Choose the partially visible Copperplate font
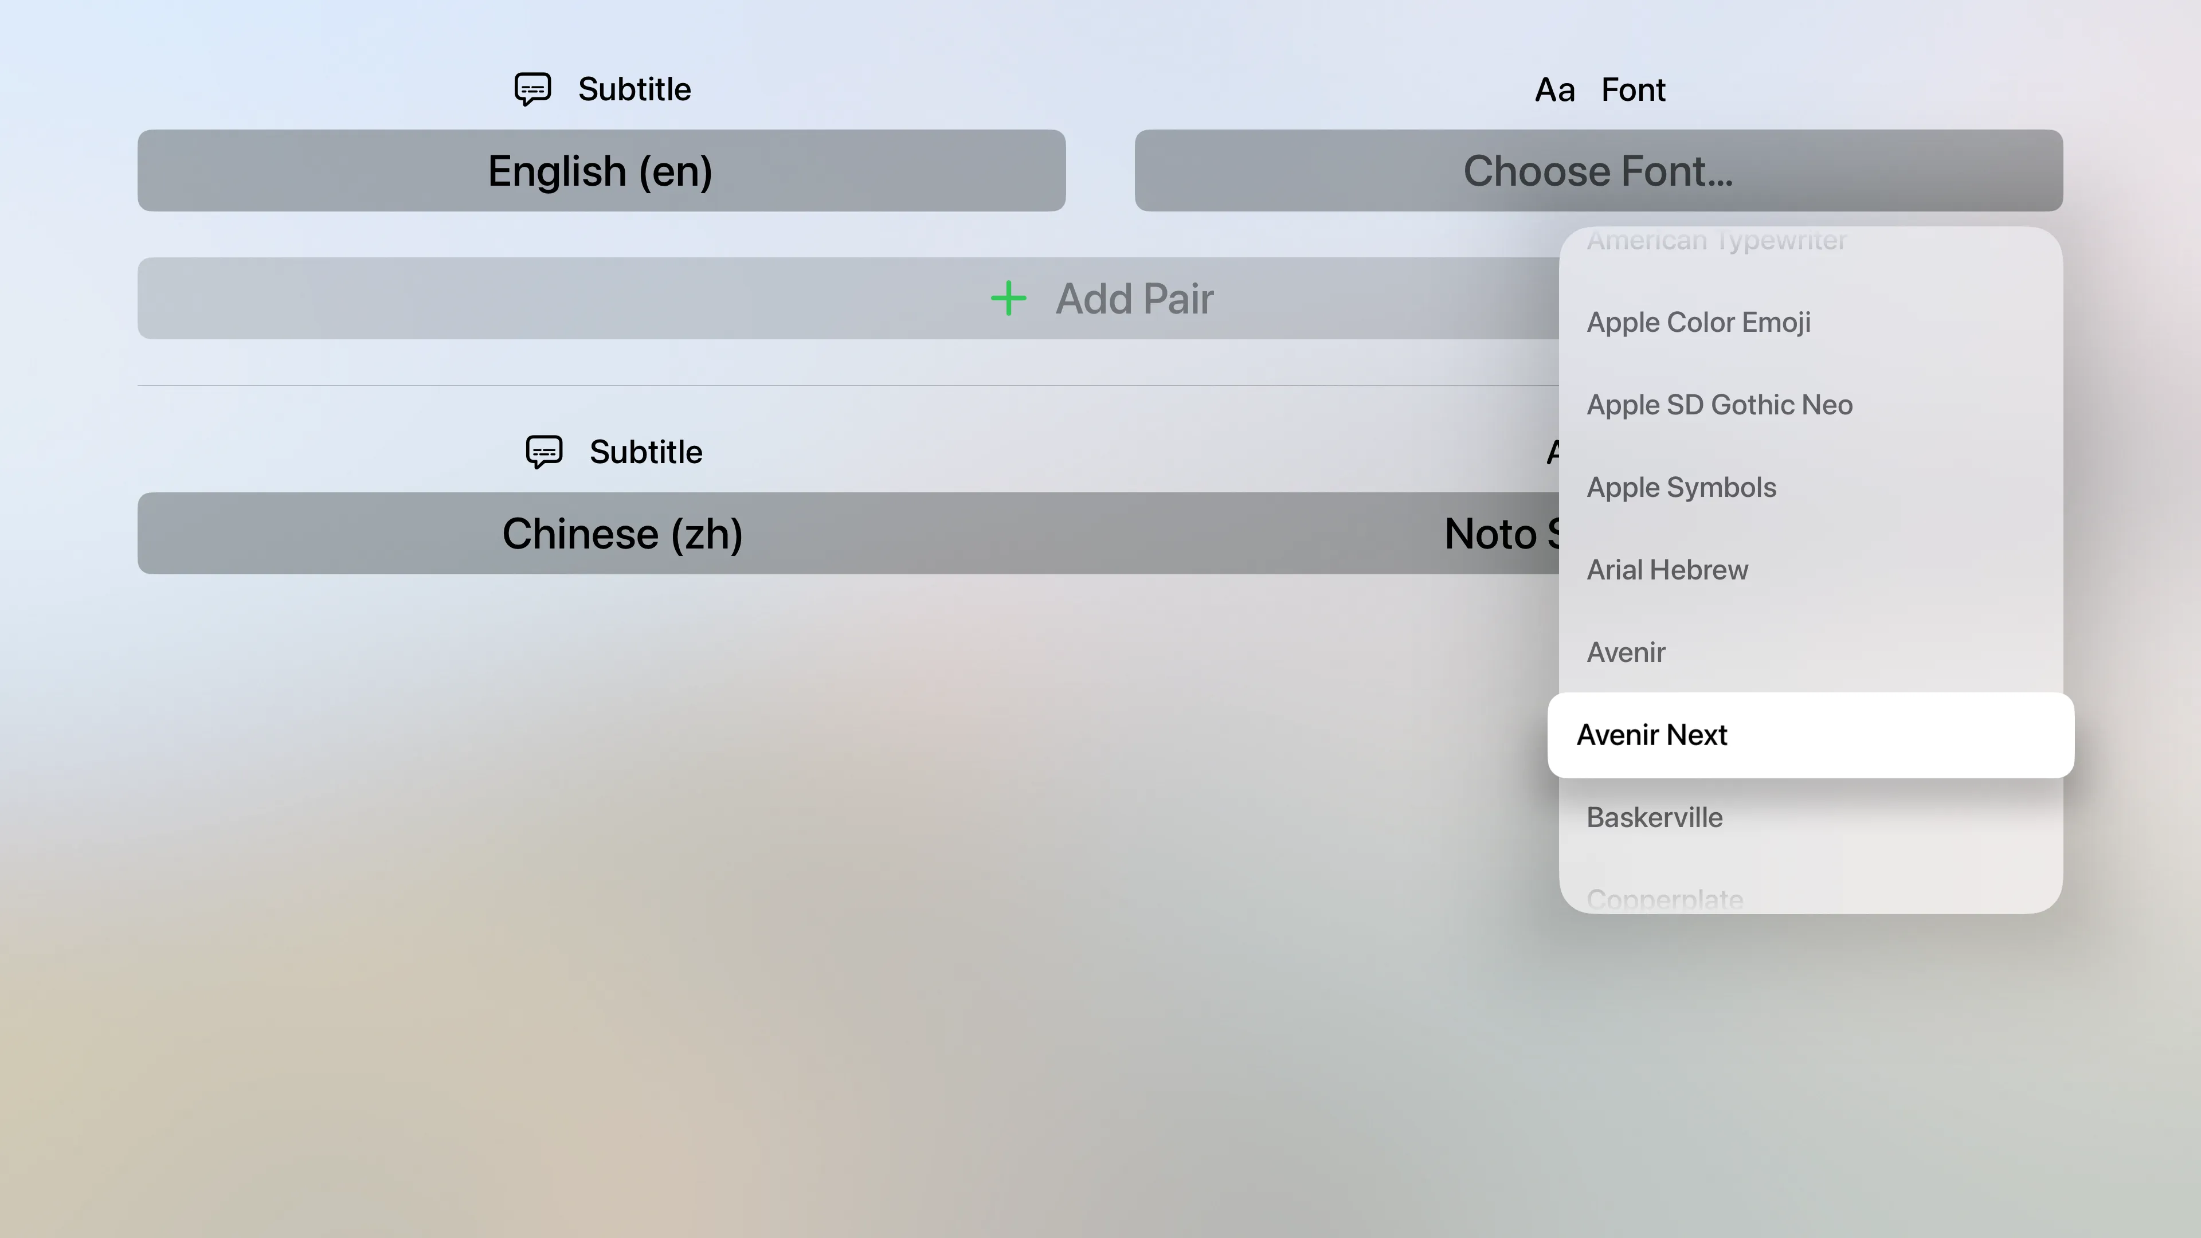The width and height of the screenshot is (2201, 1238). point(1665,898)
